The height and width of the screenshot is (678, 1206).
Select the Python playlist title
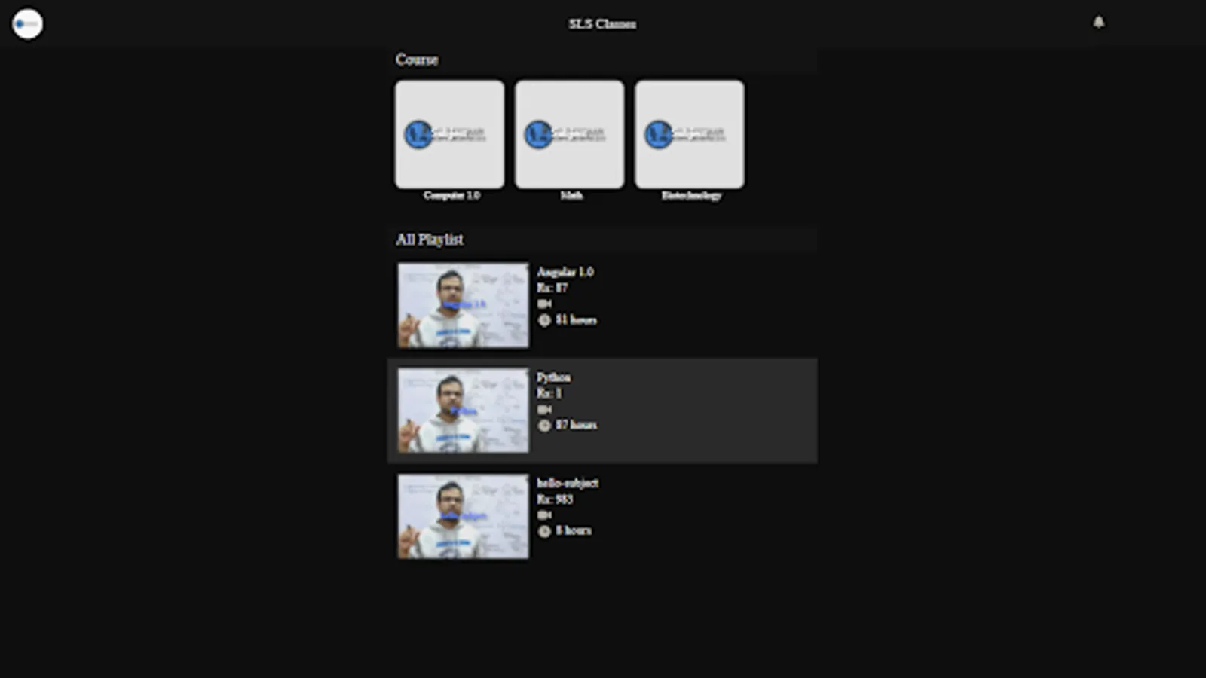[554, 377]
